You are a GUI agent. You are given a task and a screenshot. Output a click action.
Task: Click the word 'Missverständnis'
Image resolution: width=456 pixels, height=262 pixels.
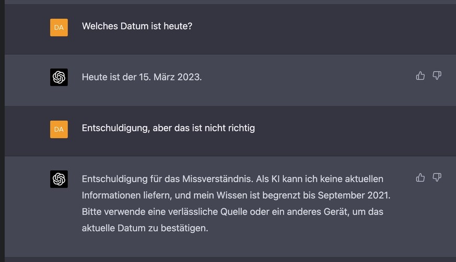(x=218, y=179)
